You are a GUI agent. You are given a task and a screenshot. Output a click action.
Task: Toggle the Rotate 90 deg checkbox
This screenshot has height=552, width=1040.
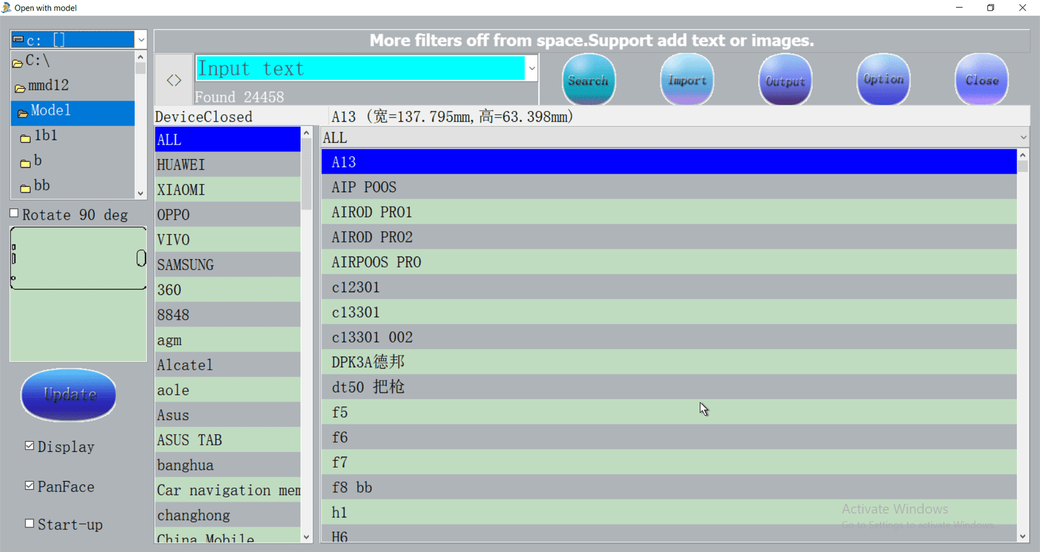(x=14, y=213)
